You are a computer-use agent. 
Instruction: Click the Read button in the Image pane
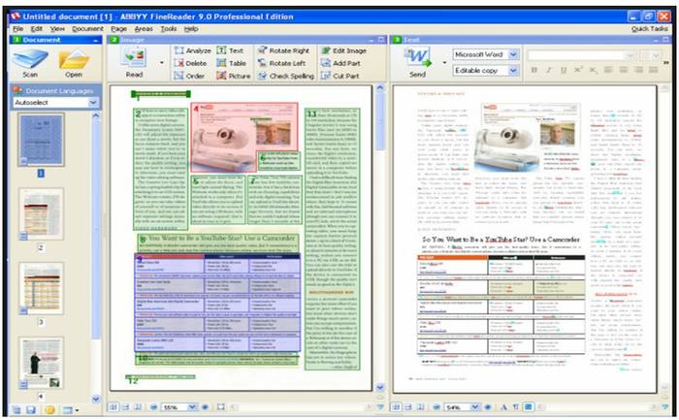coord(134,63)
